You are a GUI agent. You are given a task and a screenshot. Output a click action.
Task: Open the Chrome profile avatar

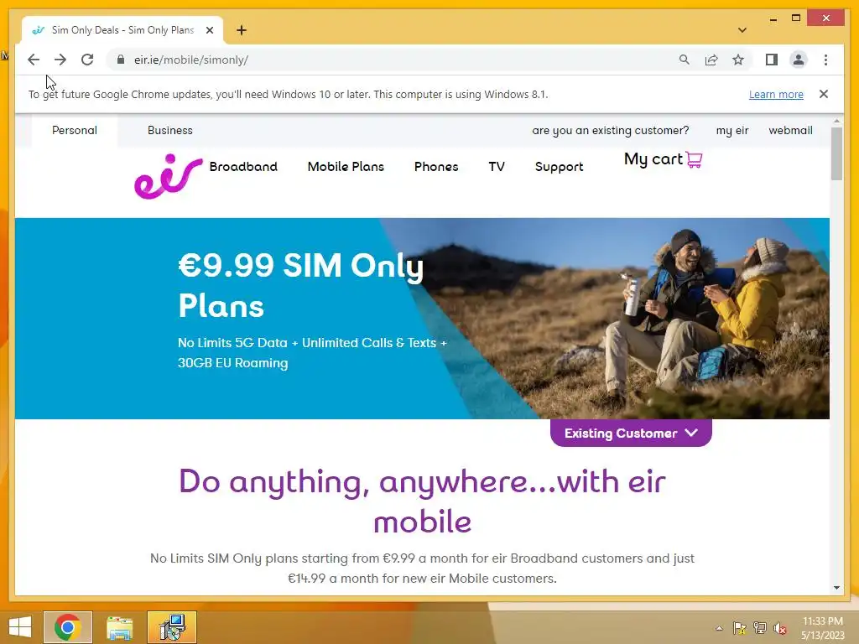click(799, 60)
